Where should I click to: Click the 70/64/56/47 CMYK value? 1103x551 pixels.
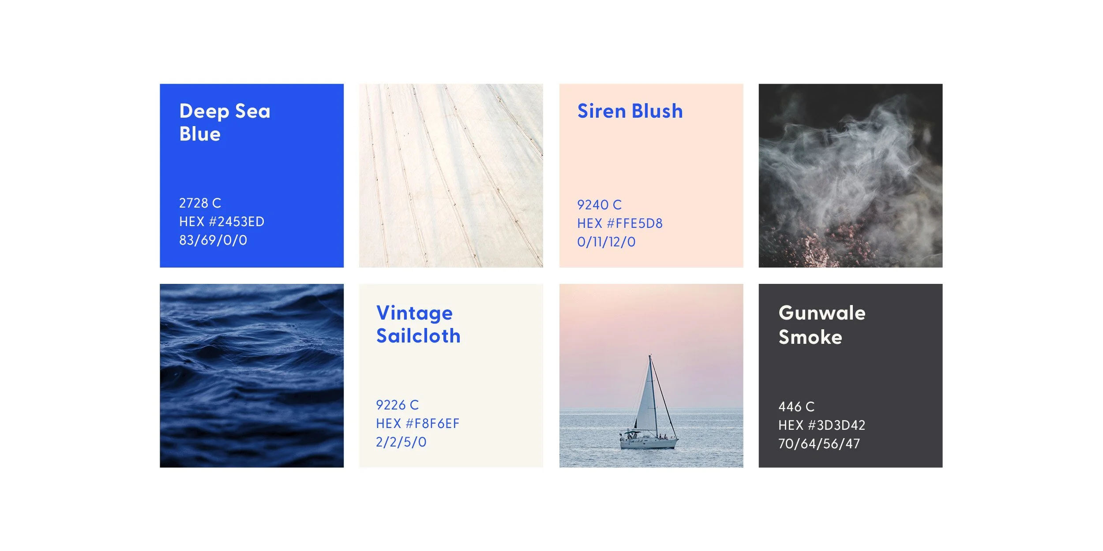pyautogui.click(x=819, y=444)
